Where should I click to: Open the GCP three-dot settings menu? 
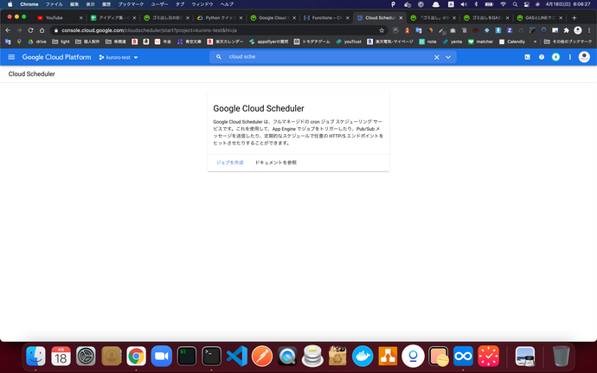[x=570, y=57]
